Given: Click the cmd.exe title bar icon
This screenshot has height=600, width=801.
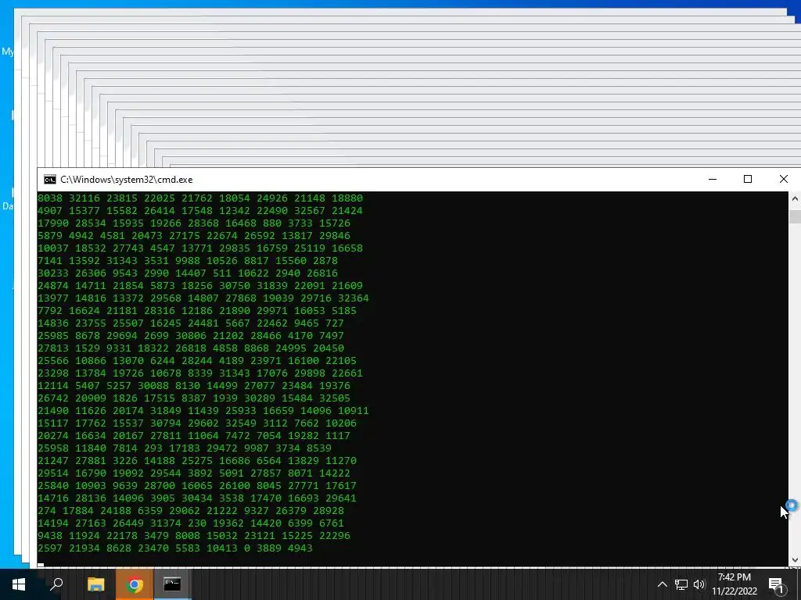Looking at the screenshot, I should 49,180.
